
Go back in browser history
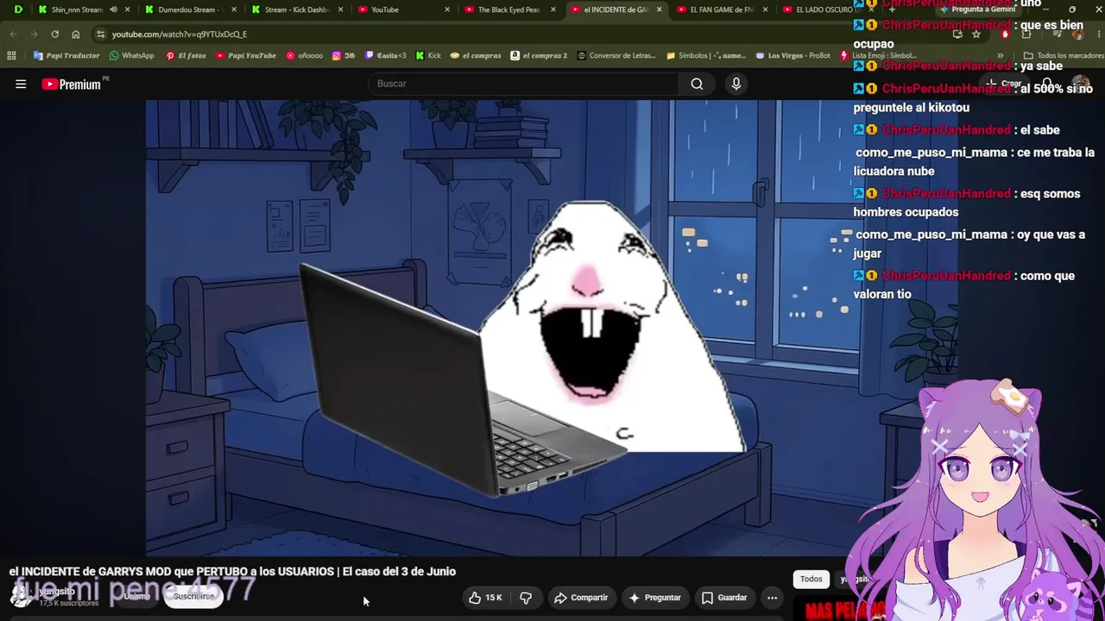[13, 34]
